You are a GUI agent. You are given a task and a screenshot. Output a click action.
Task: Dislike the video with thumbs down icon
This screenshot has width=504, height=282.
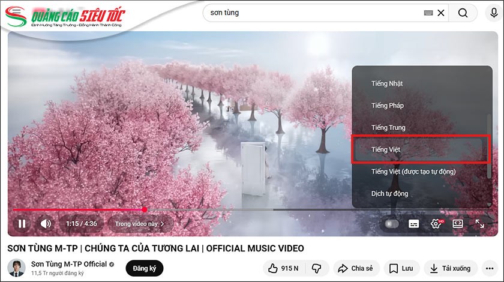317,268
